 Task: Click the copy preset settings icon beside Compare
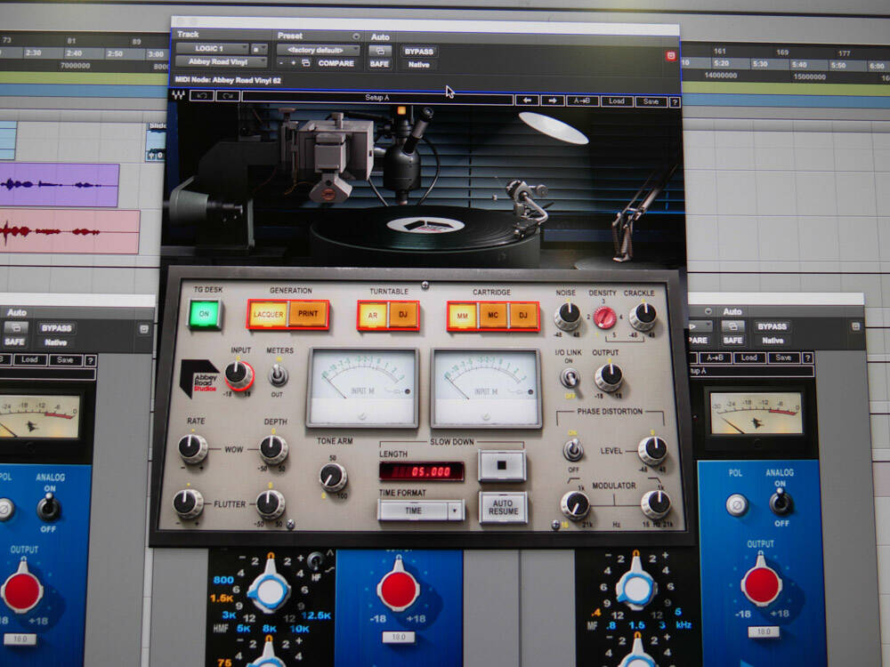(x=305, y=63)
